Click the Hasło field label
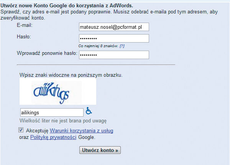Viewport: 230px width, 165px height. point(23,36)
